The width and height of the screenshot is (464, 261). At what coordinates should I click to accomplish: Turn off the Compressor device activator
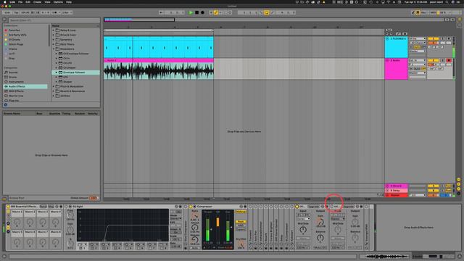click(191, 207)
